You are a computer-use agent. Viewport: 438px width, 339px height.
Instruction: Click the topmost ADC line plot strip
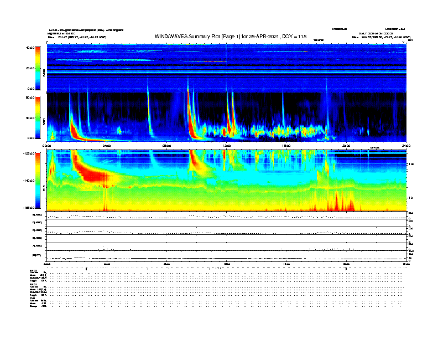(227, 215)
